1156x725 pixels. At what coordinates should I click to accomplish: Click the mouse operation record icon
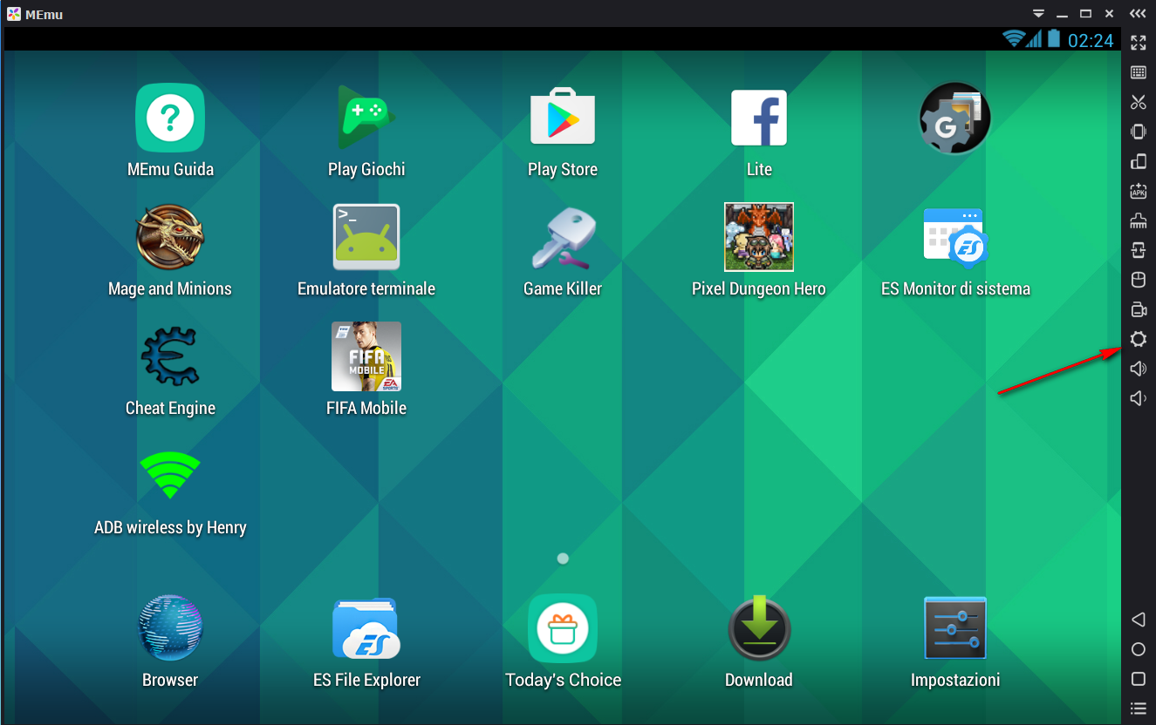point(1138,280)
